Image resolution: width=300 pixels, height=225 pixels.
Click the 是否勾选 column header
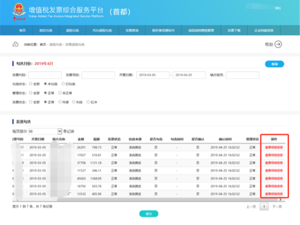[156, 139]
